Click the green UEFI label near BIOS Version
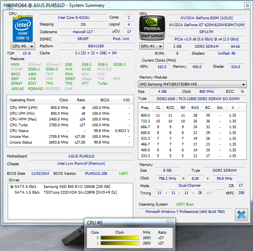 point(124,173)
